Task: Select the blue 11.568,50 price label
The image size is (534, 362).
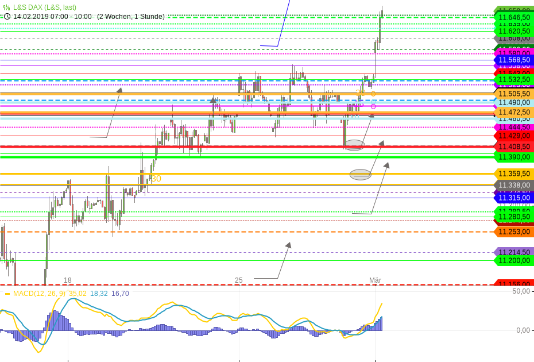Action: (x=514, y=60)
